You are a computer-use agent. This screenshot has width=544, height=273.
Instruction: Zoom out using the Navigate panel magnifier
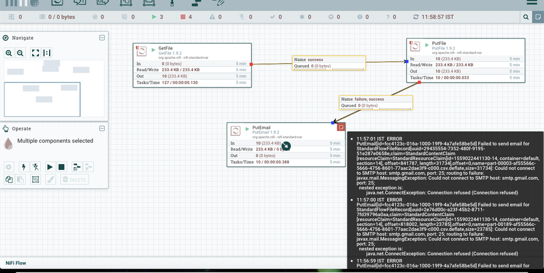point(20,53)
